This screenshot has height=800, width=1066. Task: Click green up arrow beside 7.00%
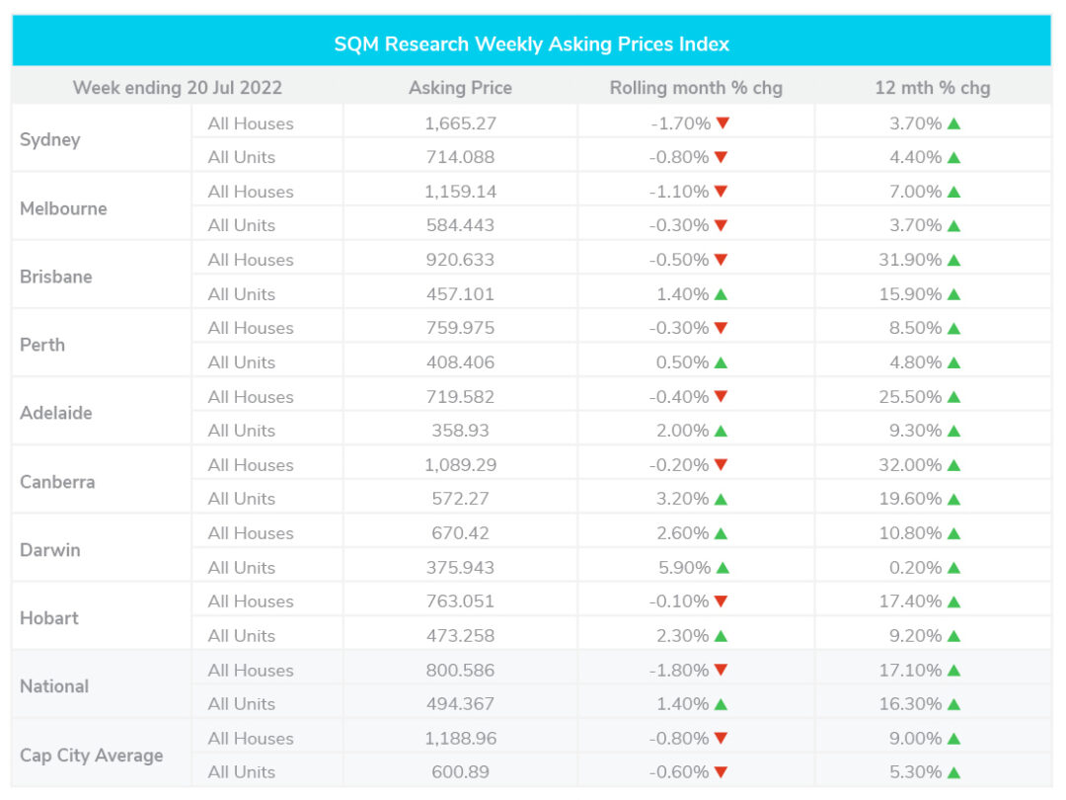click(x=953, y=192)
